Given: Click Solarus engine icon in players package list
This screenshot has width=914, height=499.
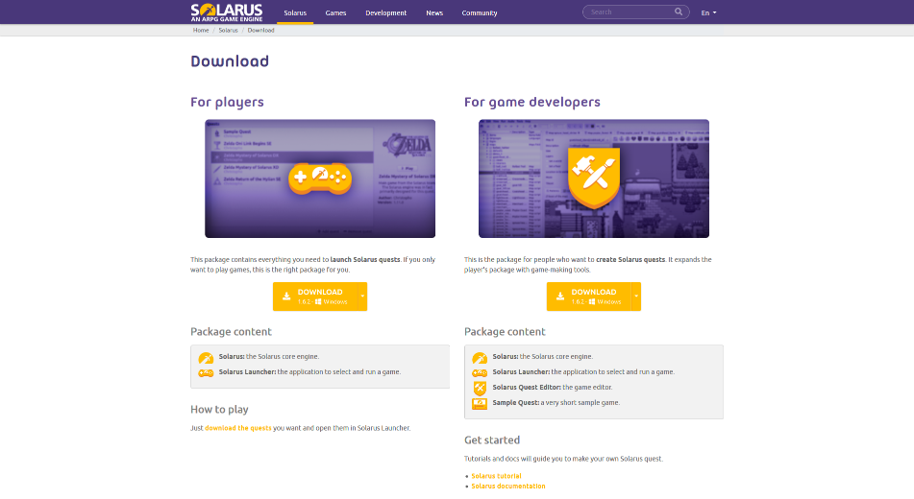Looking at the screenshot, I should point(206,358).
